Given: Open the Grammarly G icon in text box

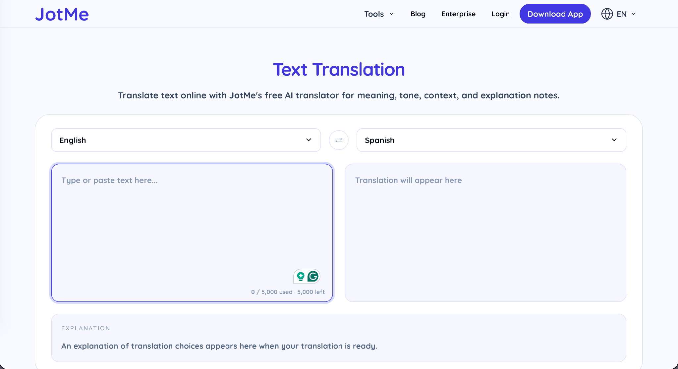Looking at the screenshot, I should (x=313, y=276).
